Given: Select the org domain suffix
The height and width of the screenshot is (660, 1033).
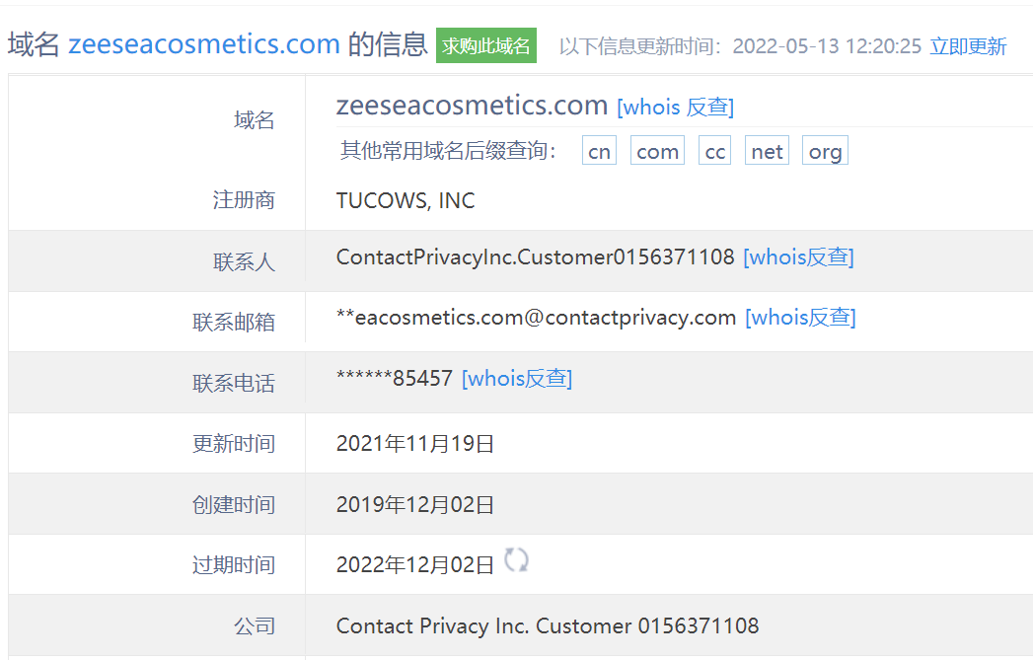Looking at the screenshot, I should click(x=825, y=151).
